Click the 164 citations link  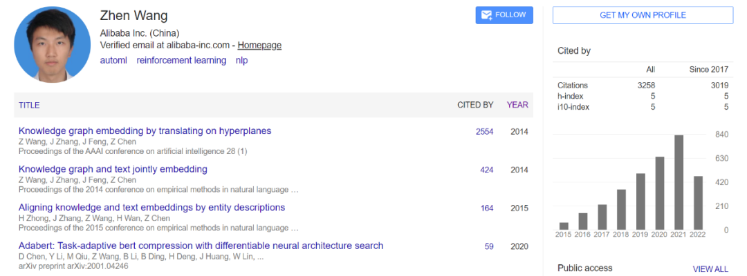point(486,208)
